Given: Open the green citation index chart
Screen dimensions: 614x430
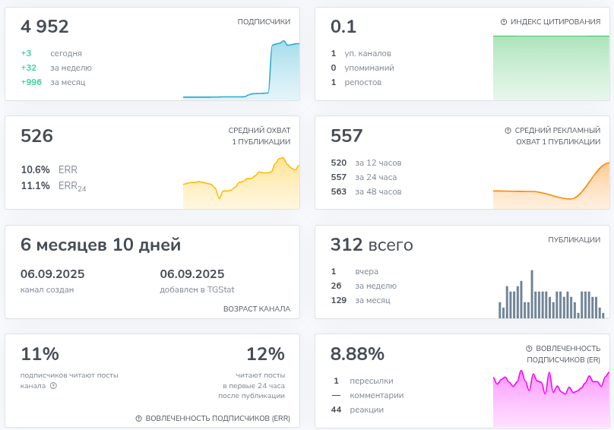Looking at the screenshot, I should coord(552,68).
